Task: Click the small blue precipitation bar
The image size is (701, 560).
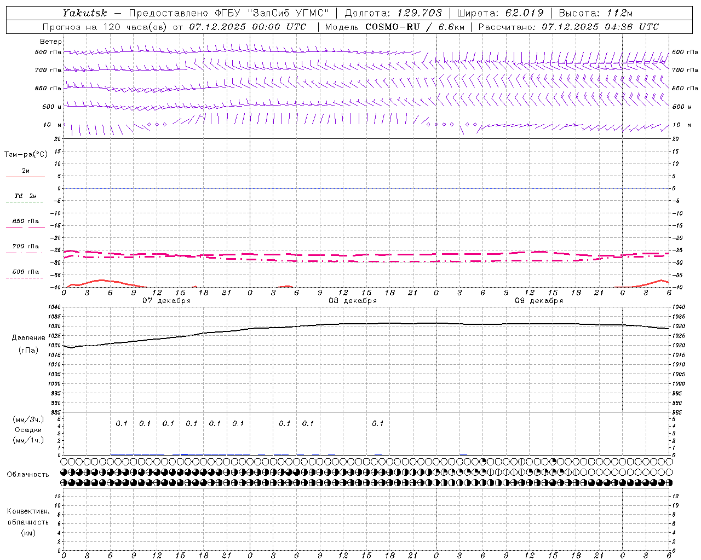Action: coord(184,454)
